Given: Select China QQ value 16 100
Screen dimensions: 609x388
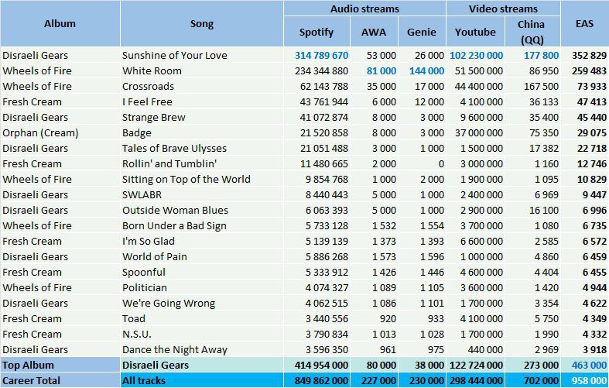Looking at the screenshot, I should (x=544, y=211).
